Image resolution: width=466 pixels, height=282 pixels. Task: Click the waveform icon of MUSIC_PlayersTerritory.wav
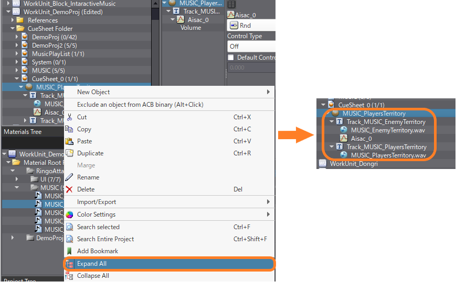point(344,155)
